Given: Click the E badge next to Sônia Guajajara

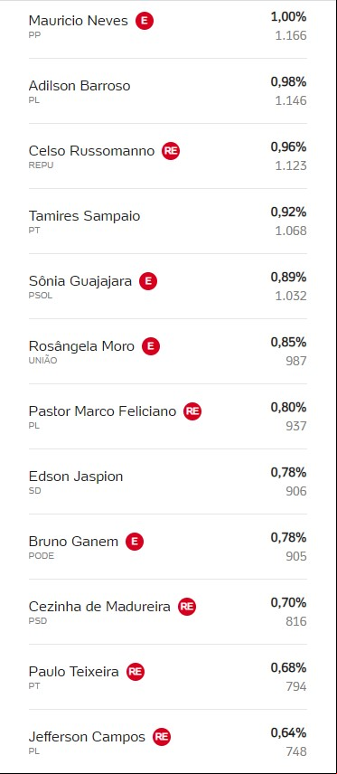Looking at the screenshot, I should click(x=148, y=281).
